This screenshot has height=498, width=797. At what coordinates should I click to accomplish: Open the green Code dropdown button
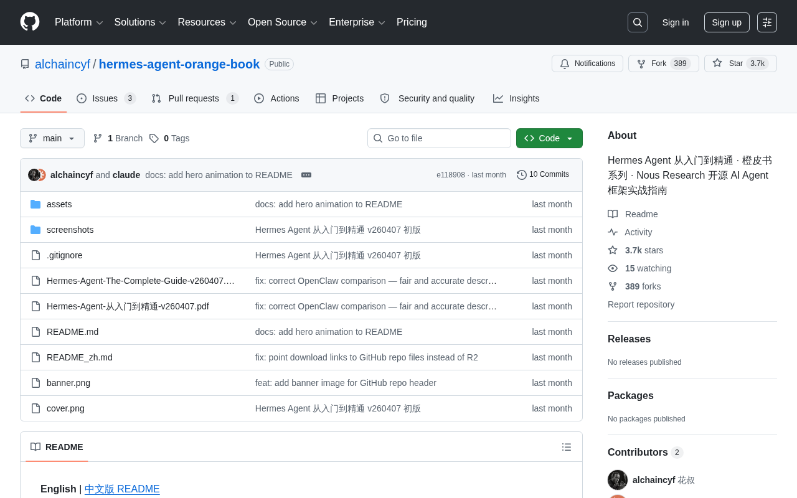point(549,138)
